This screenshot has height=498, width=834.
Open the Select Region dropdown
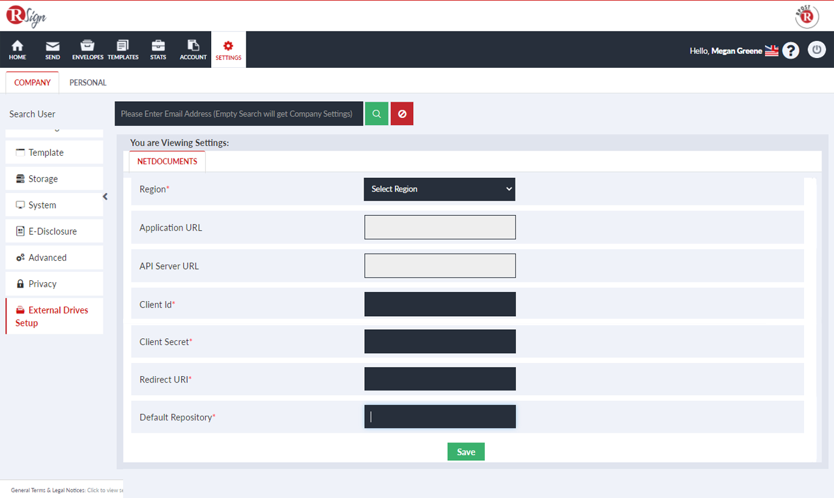click(x=439, y=189)
